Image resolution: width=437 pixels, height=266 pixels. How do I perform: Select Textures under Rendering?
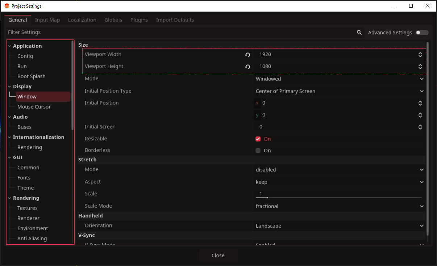click(28, 208)
